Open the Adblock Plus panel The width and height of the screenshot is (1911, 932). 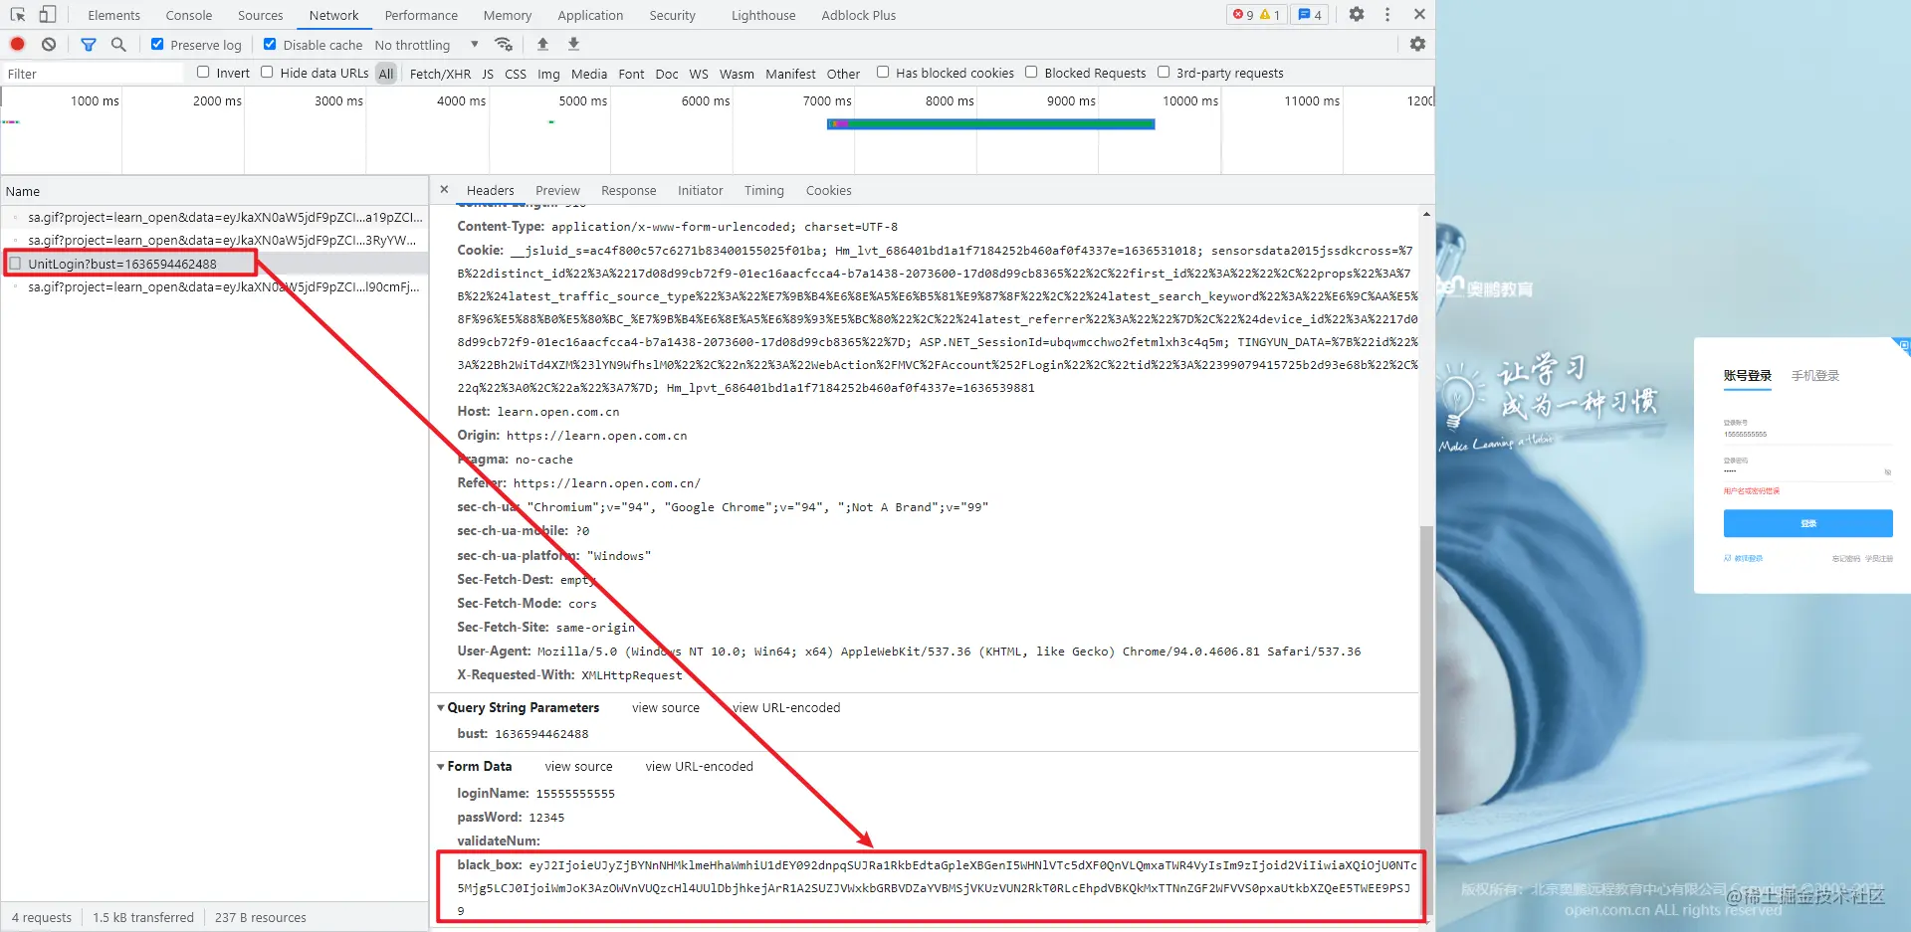point(859,15)
